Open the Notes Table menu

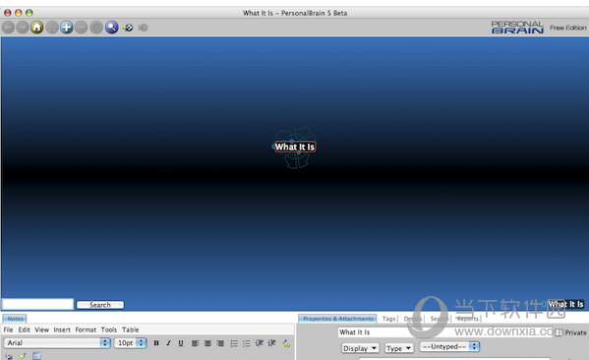[x=131, y=330]
